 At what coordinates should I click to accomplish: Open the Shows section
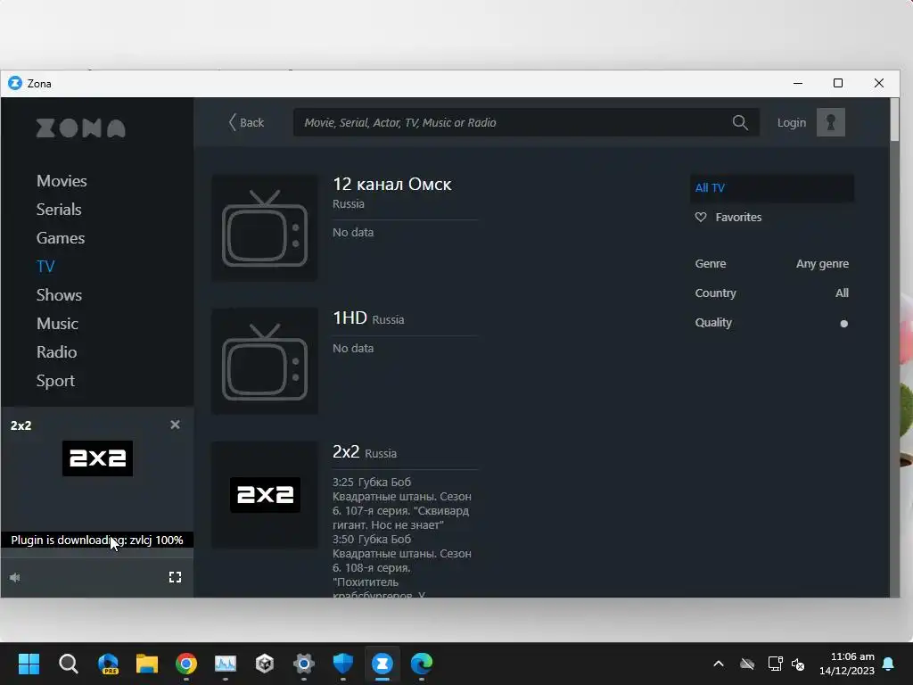click(x=59, y=294)
